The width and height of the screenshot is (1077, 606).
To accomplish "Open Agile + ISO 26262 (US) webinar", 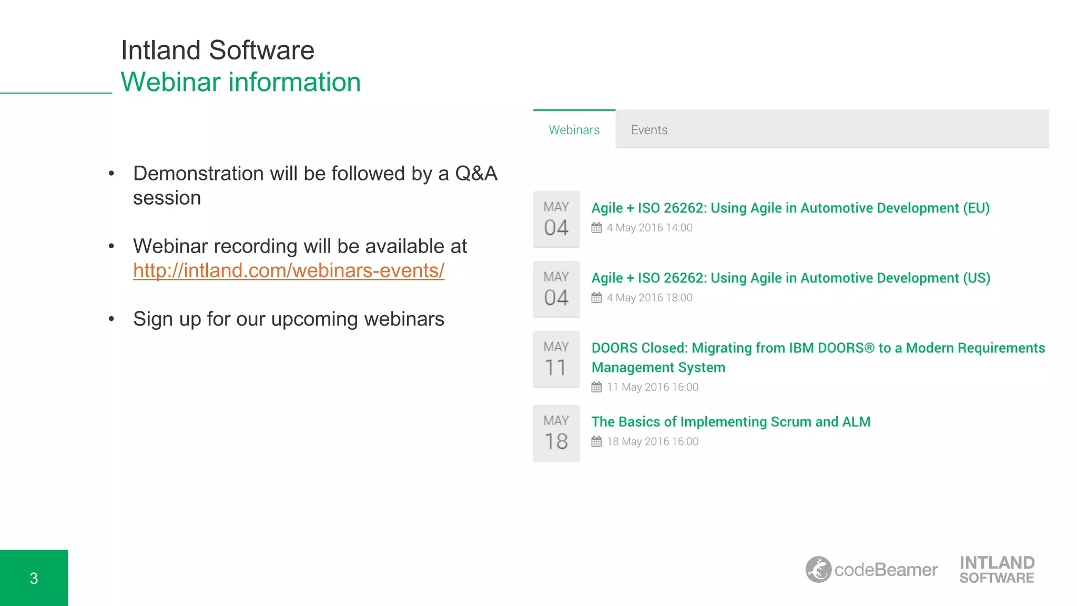I will coord(790,278).
